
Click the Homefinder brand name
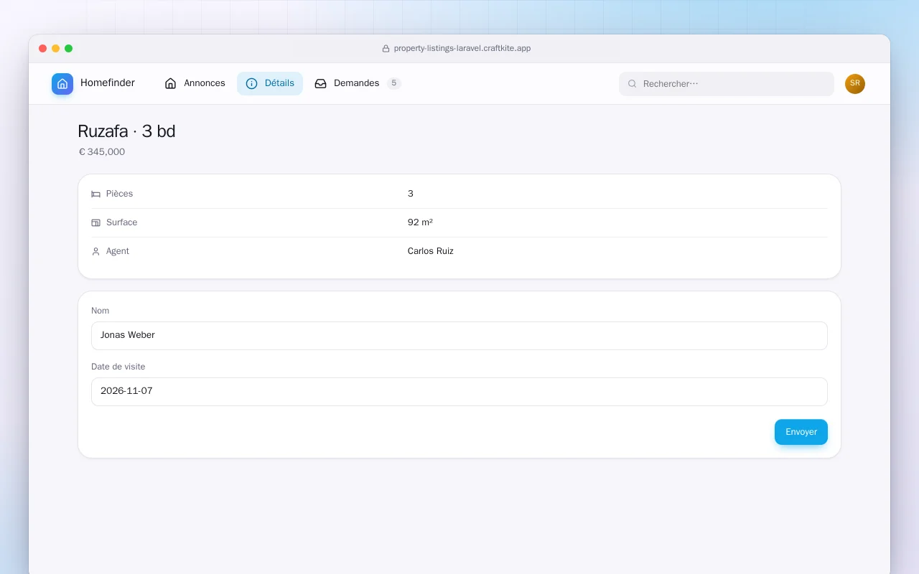pos(108,83)
